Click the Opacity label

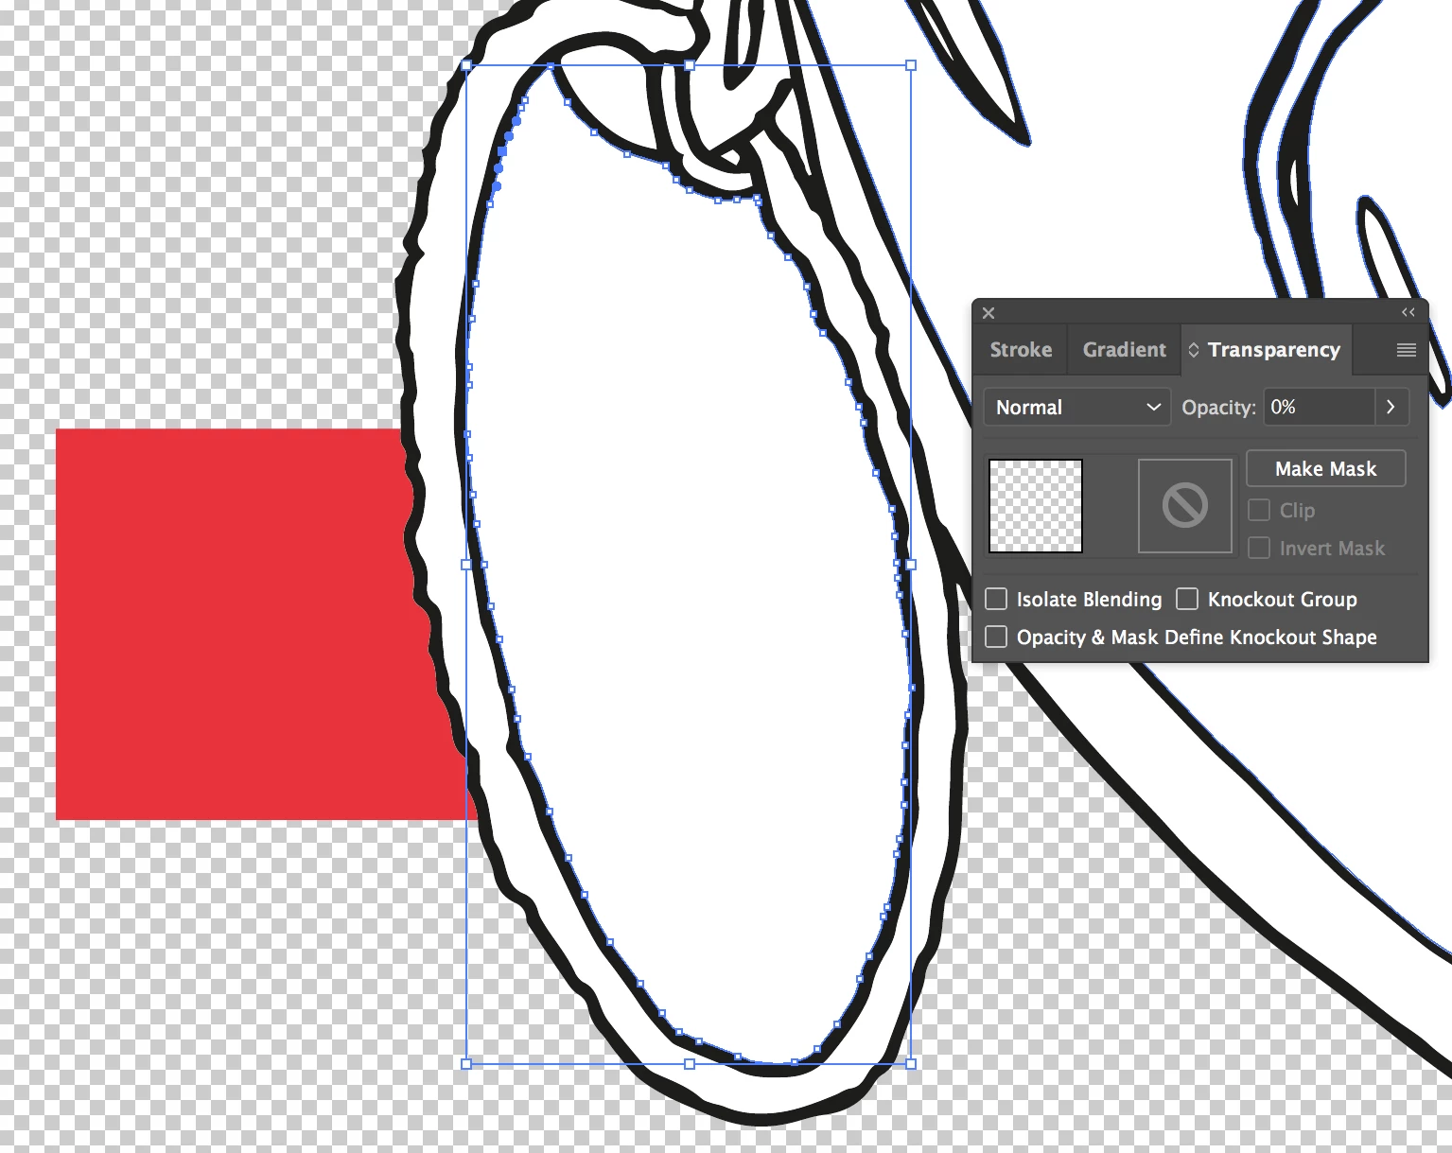tap(1218, 408)
